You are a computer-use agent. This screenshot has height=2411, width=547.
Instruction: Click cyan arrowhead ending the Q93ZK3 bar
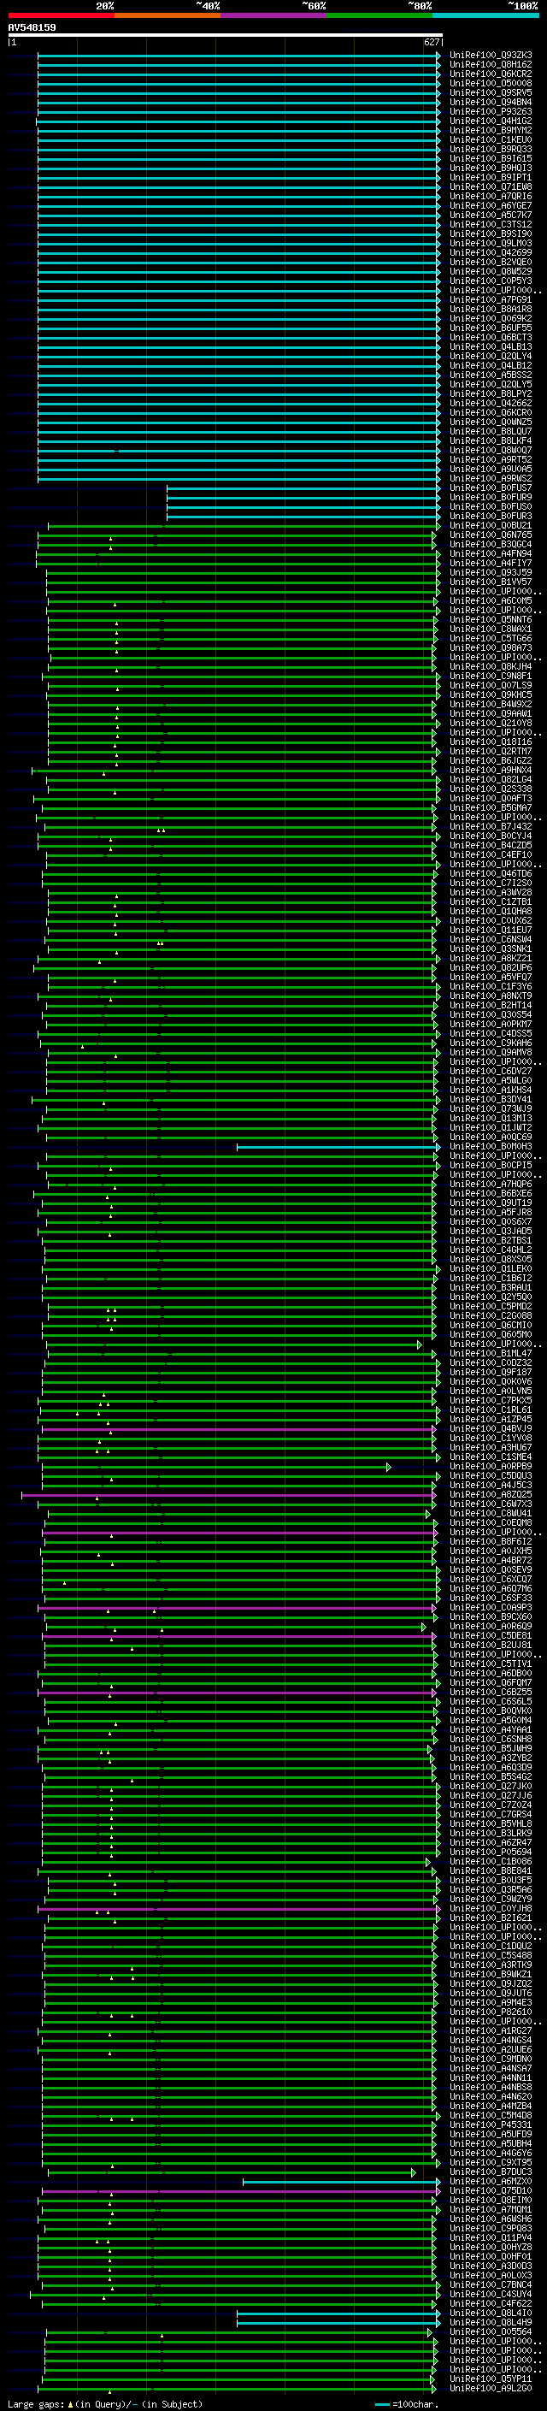[x=438, y=56]
